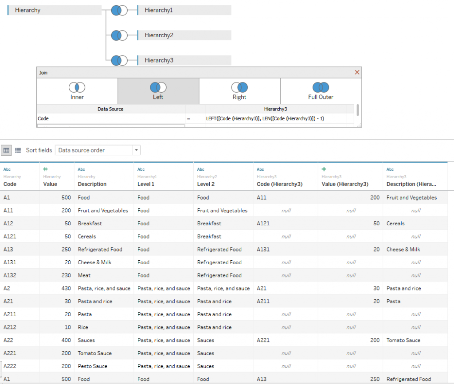This screenshot has height=384, width=454.
Task: Select the Level 2 column header
Action: click(x=206, y=184)
